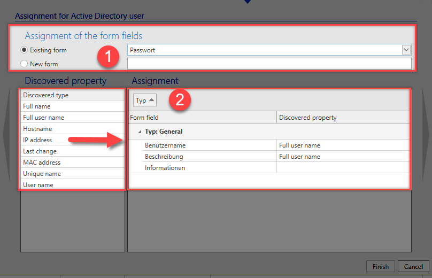Select IP address property row
Image resolution: width=432 pixels, height=278 pixels.
click(73, 140)
